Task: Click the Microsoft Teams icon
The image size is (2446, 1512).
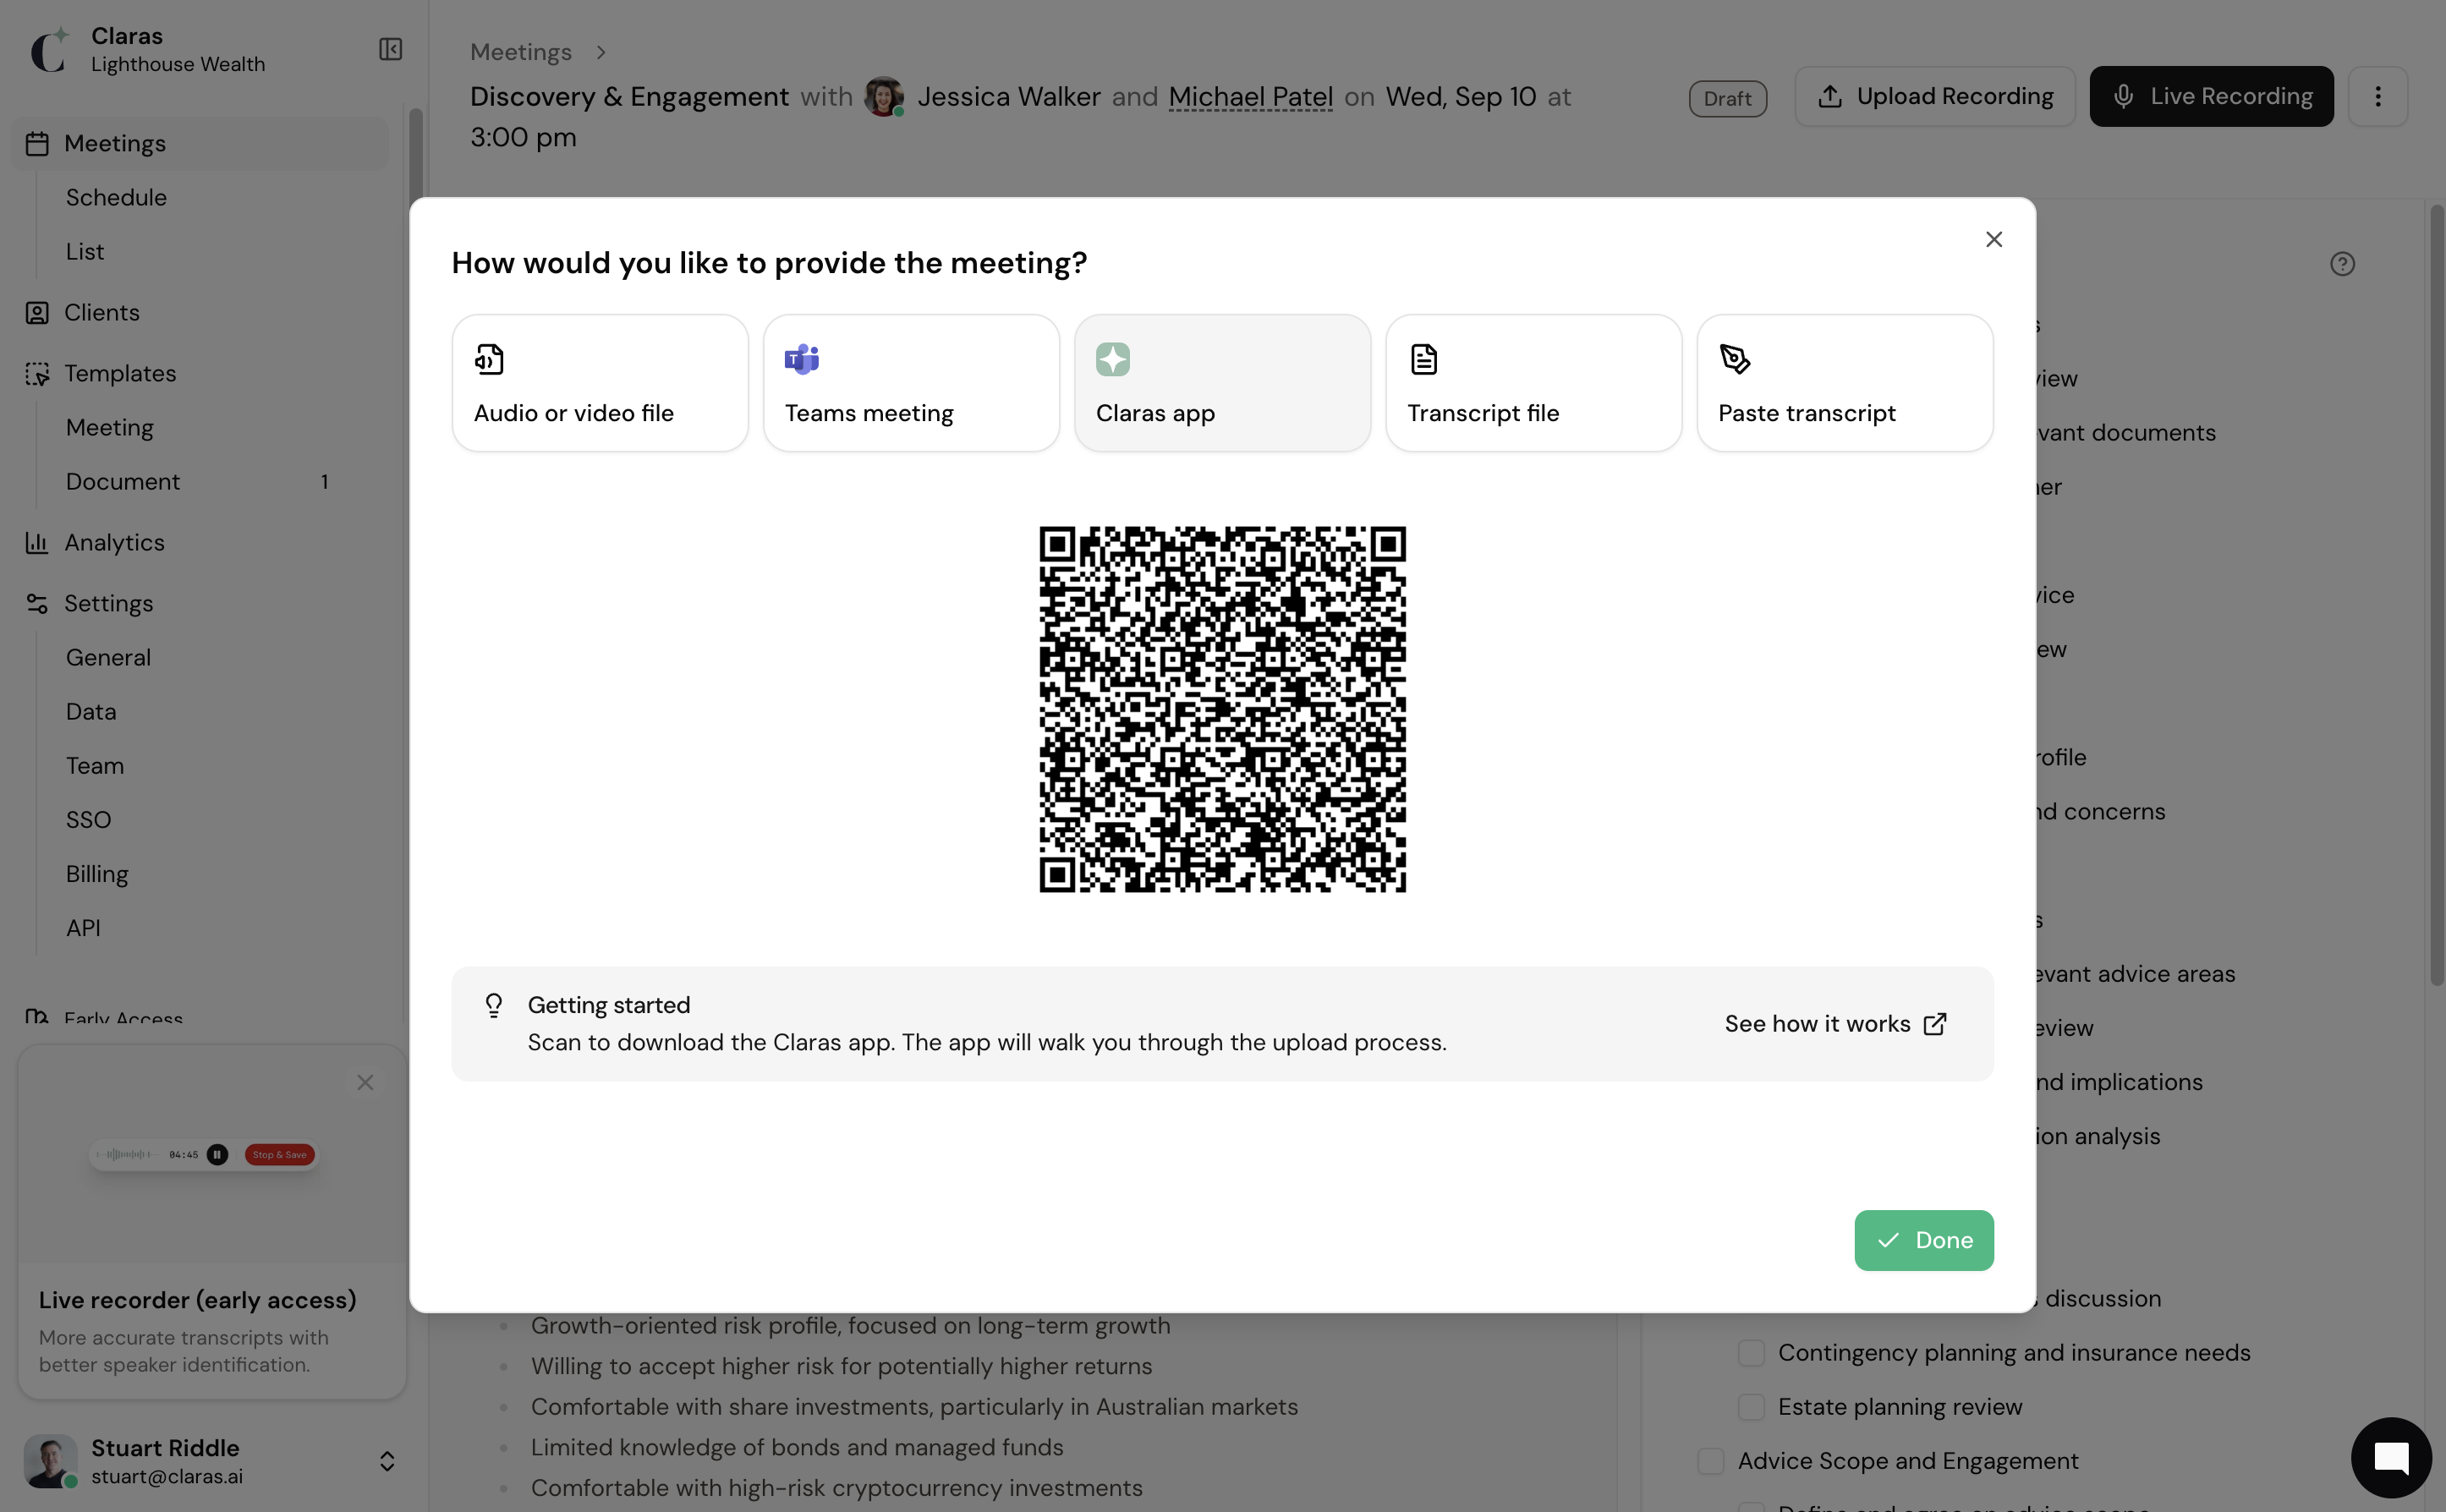Action: (801, 359)
